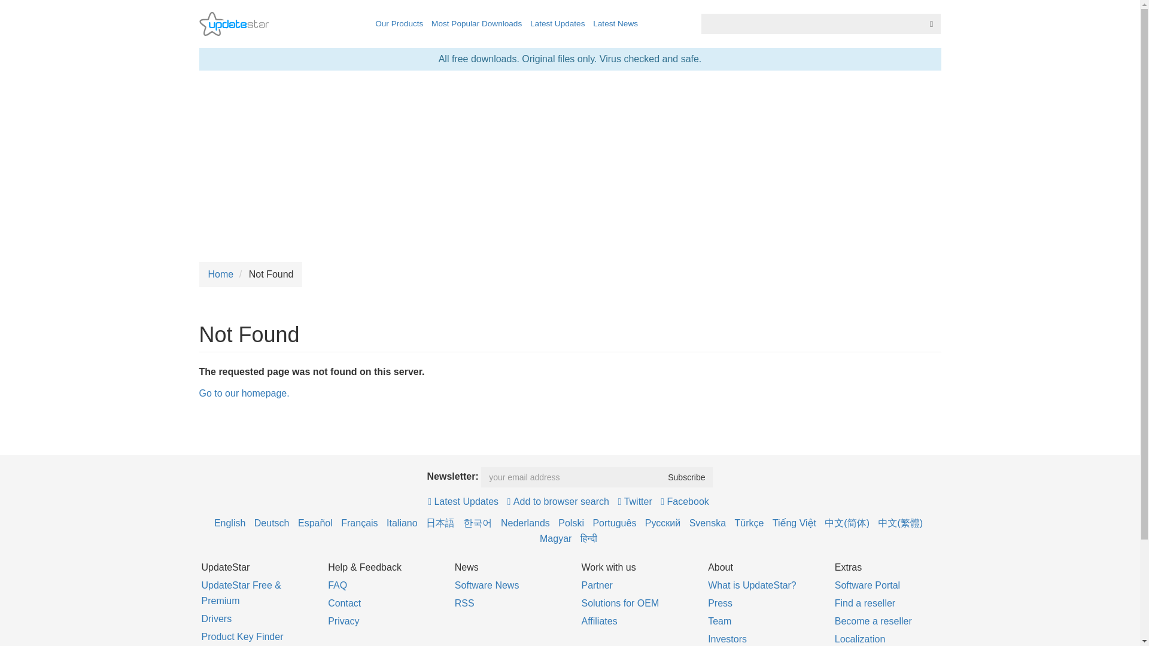Focus the newsletter email address field
Viewport: 1149px width, 646px height.
[x=571, y=477]
